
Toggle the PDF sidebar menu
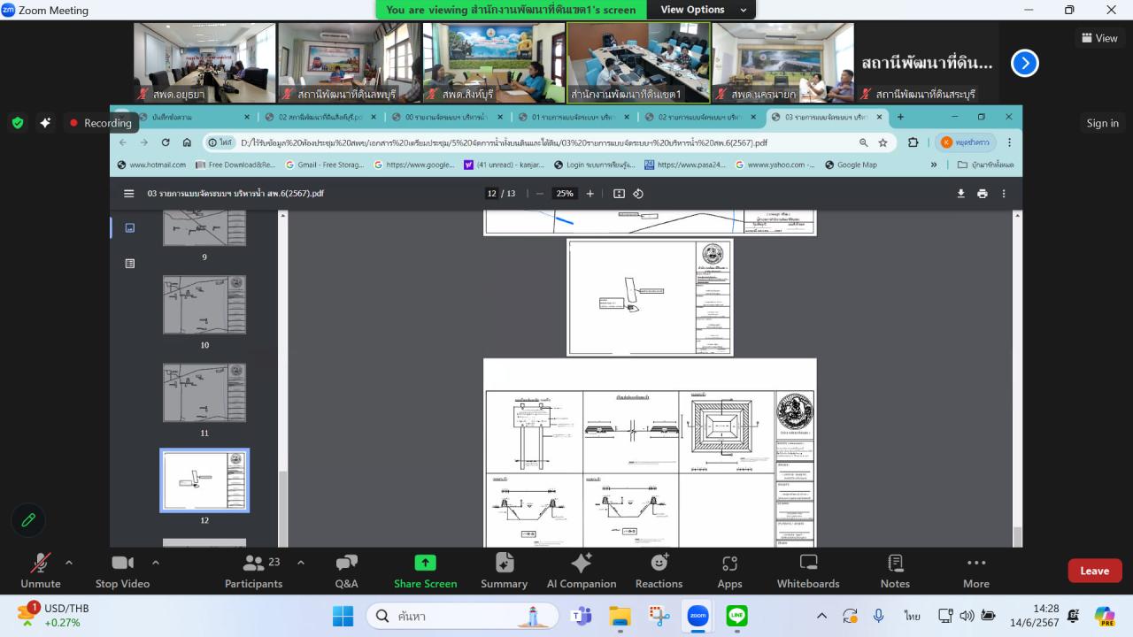129,194
